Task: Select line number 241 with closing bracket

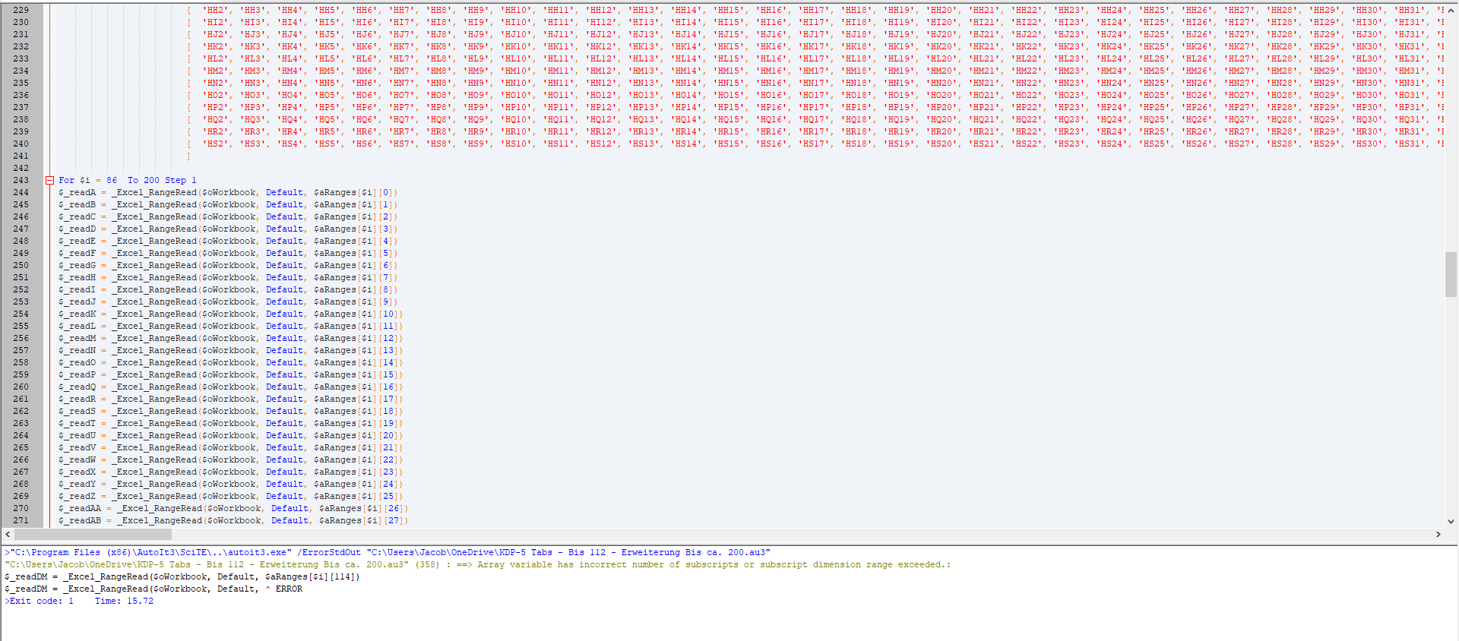Action: 21,156
